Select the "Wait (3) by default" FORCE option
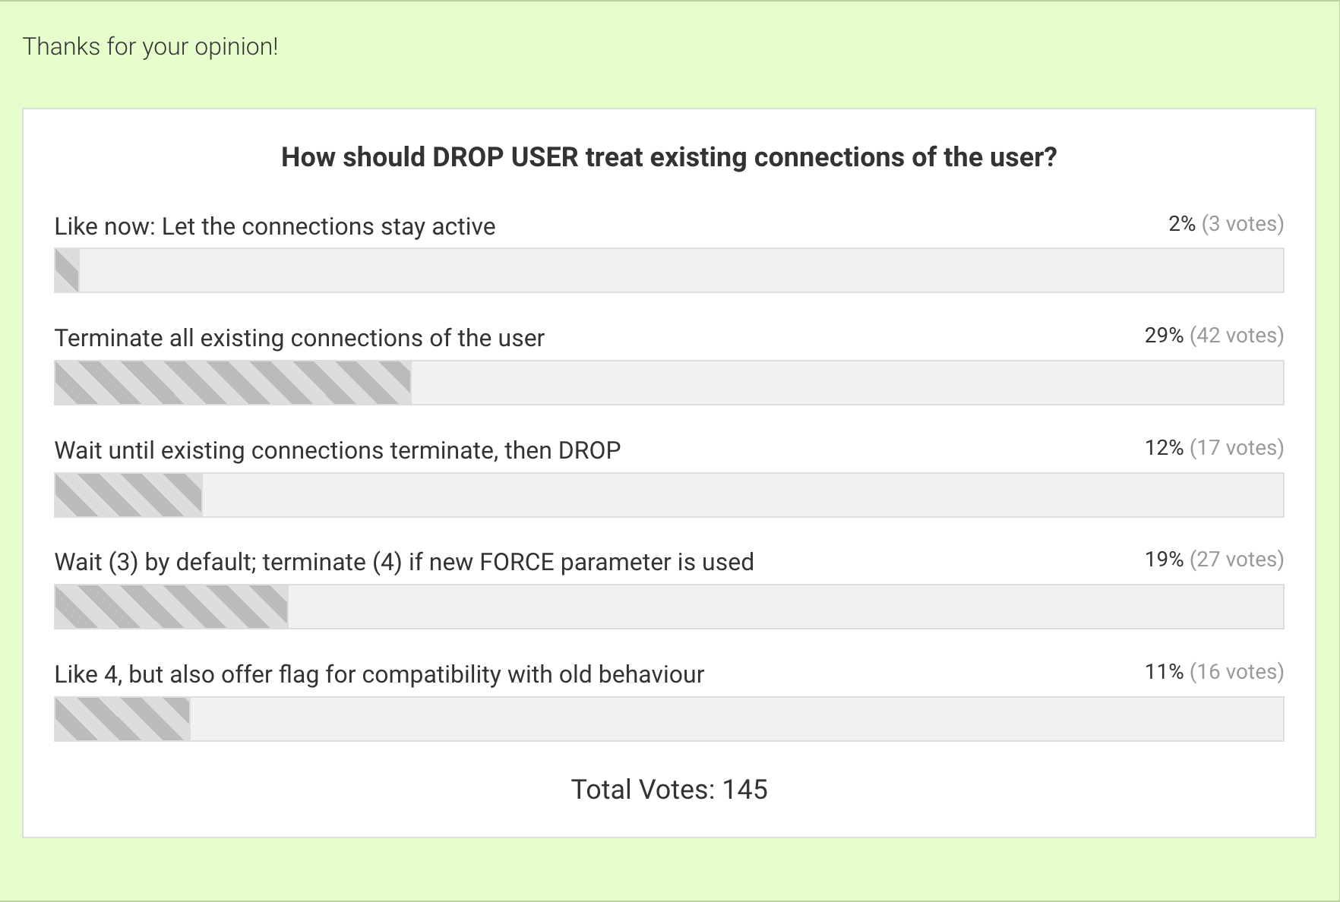Screen dimensions: 1340x902 pos(404,562)
